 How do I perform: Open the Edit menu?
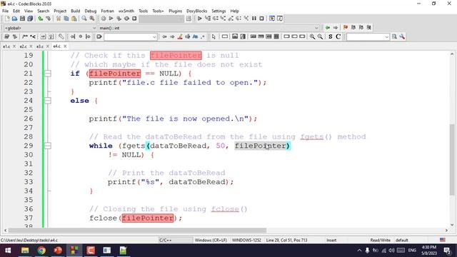tap(16, 11)
